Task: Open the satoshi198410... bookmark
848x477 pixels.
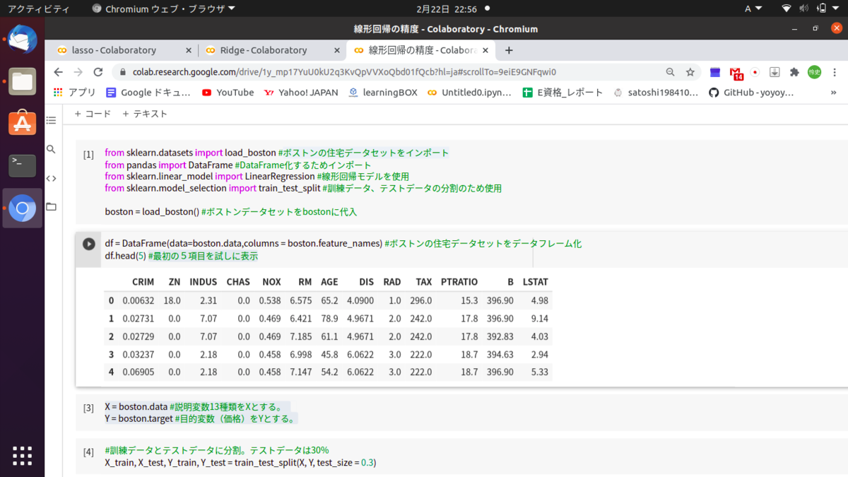Action: [656, 93]
